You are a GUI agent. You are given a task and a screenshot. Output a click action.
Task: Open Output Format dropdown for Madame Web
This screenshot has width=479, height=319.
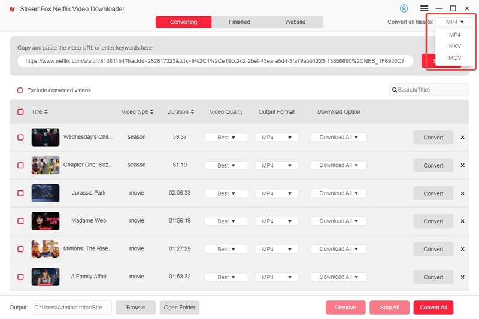click(x=276, y=221)
